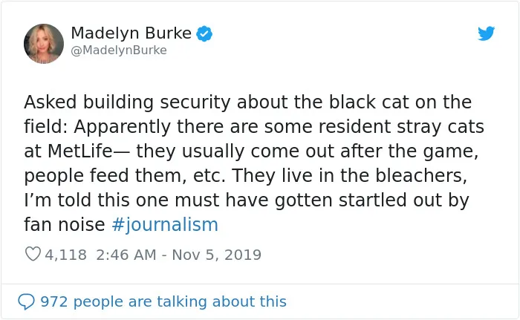Click the 4,118 likes count
The image size is (520, 320).
(x=65, y=255)
